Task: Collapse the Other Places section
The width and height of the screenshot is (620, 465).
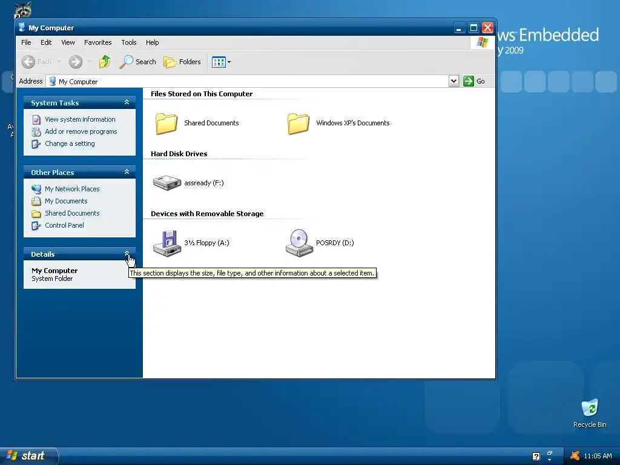Action: [127, 172]
